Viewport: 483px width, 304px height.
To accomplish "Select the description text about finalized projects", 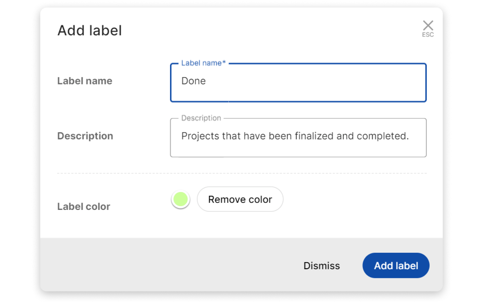I will [x=295, y=136].
